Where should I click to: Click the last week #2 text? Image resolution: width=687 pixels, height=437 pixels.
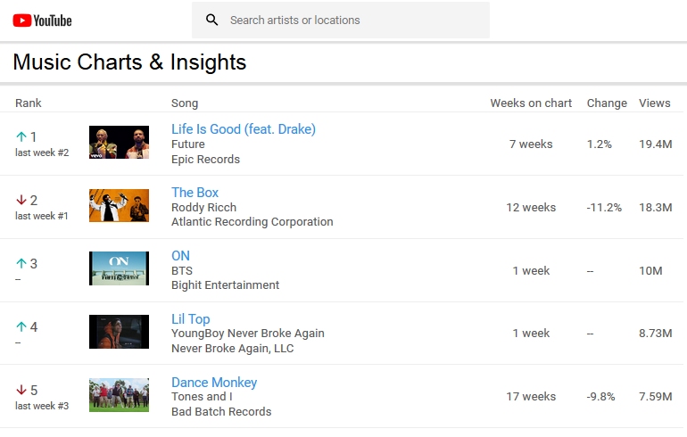42,153
